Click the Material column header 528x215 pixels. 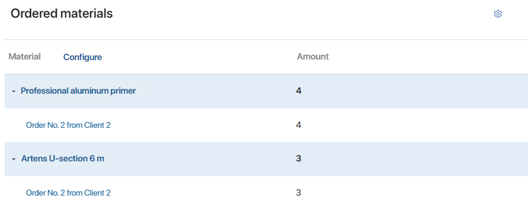click(x=25, y=57)
